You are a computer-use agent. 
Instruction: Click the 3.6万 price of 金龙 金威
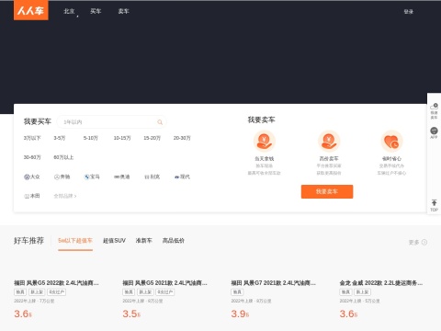pos(348,314)
